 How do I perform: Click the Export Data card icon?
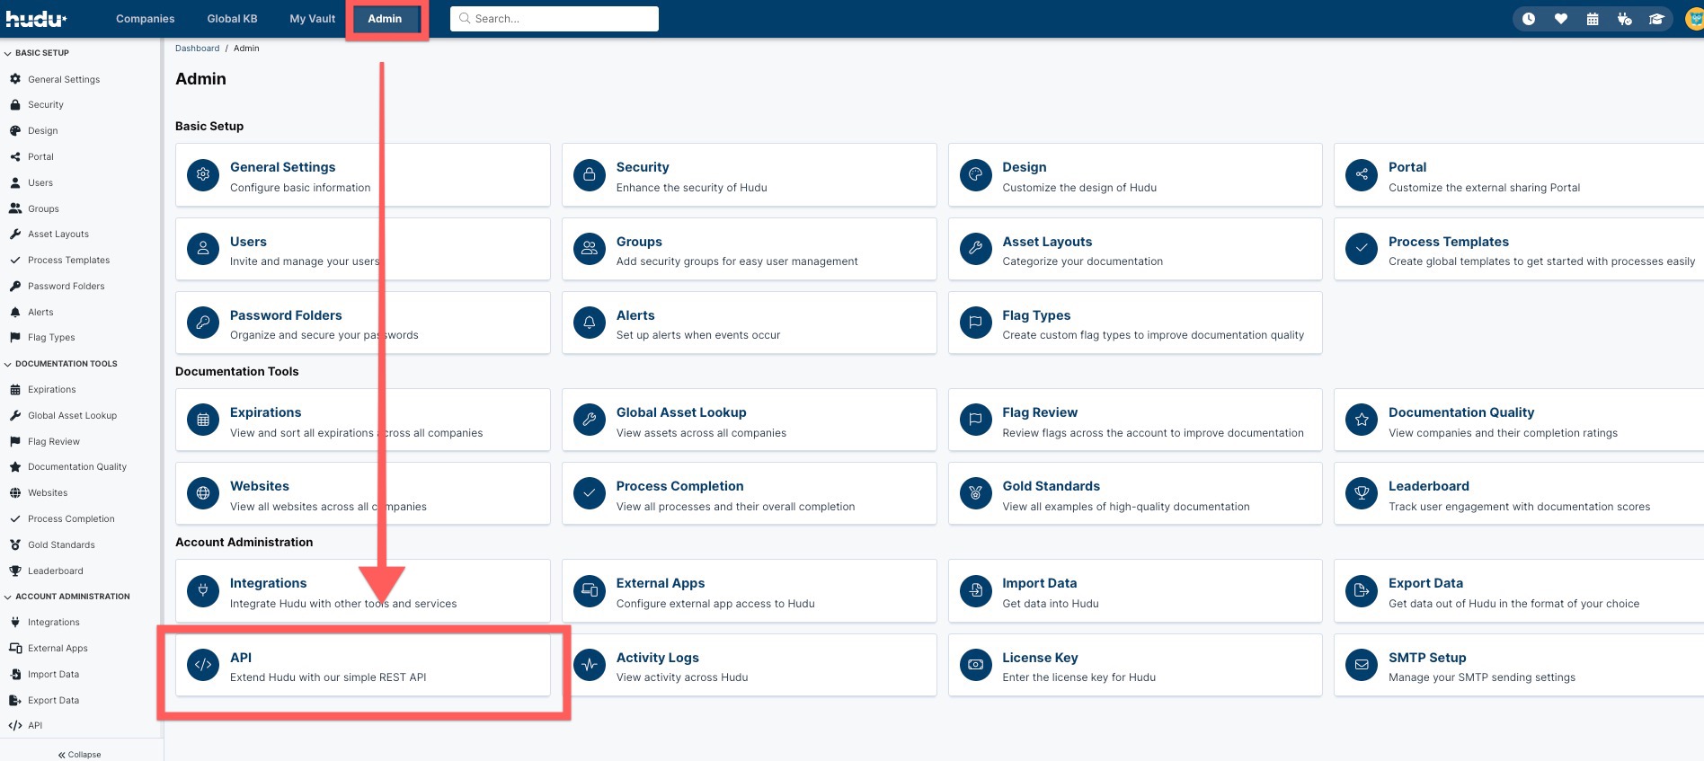click(x=1362, y=591)
